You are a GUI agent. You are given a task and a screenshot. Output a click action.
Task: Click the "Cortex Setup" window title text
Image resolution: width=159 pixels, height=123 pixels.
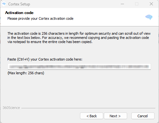(19, 4)
